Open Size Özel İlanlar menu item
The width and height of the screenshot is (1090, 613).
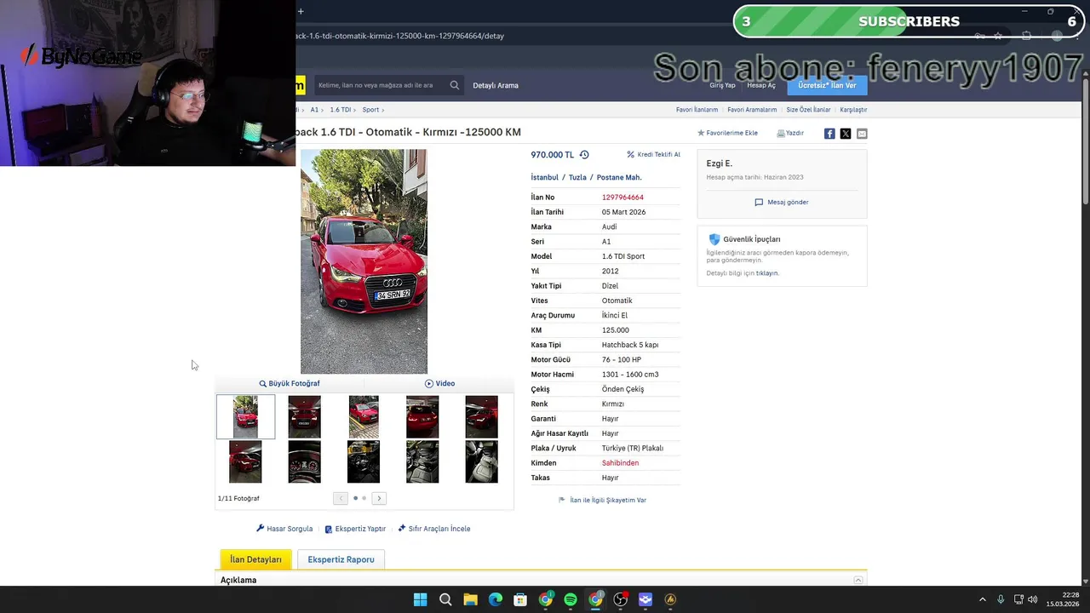point(808,110)
